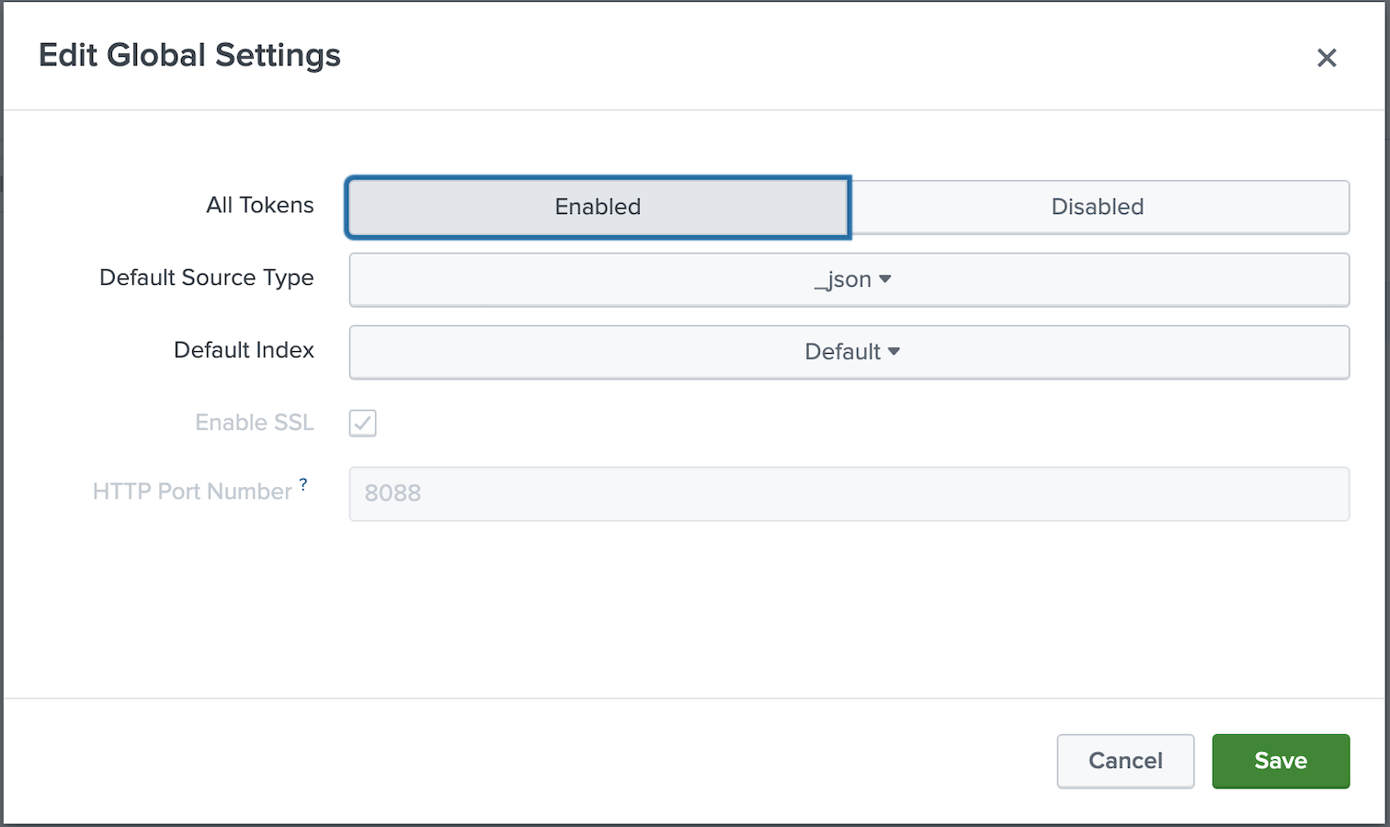
Task: Click the Edit Global Settings title
Action: coord(189,55)
